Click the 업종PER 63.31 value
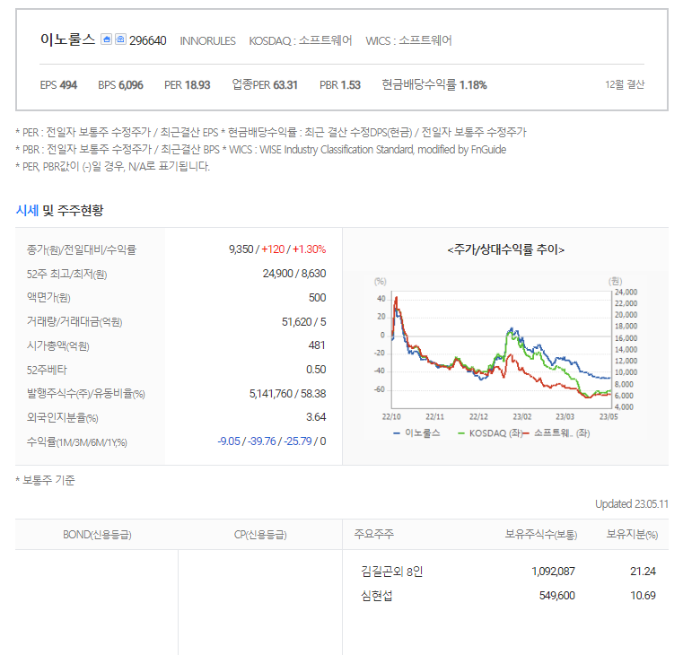This screenshot has width=683, height=655. point(265,84)
